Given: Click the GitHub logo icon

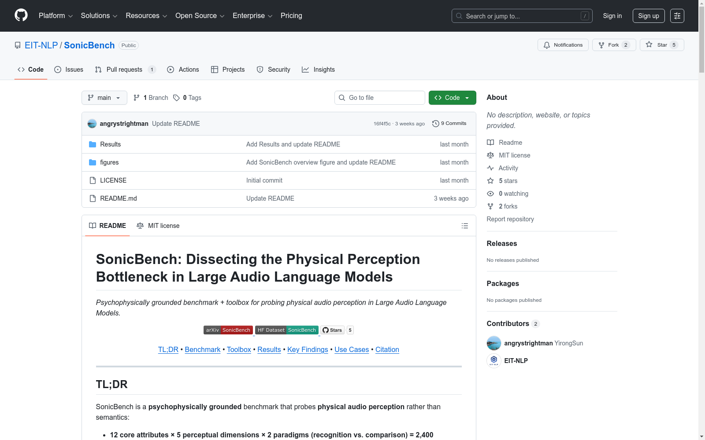Looking at the screenshot, I should coord(21,15).
